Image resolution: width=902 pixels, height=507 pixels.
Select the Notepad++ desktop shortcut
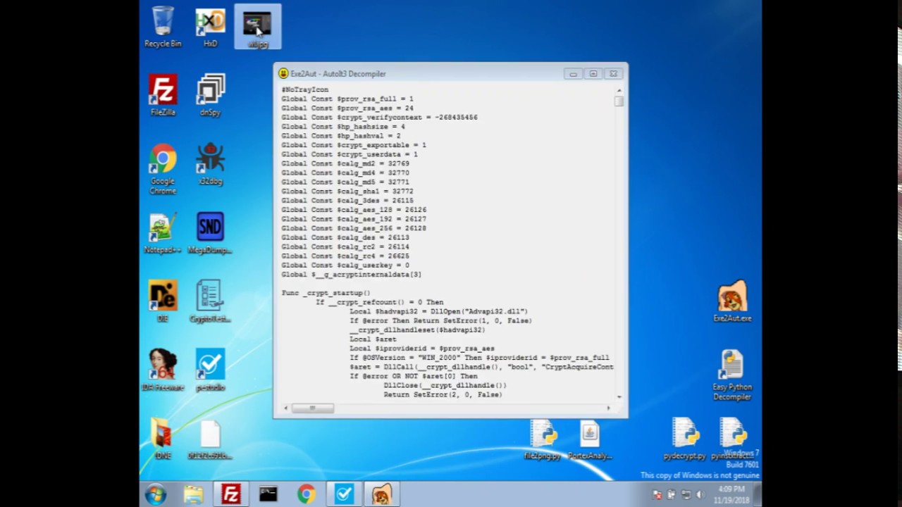point(163,233)
